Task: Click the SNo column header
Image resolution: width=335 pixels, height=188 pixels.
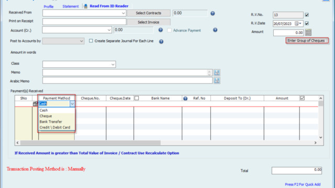Action: tap(24, 98)
